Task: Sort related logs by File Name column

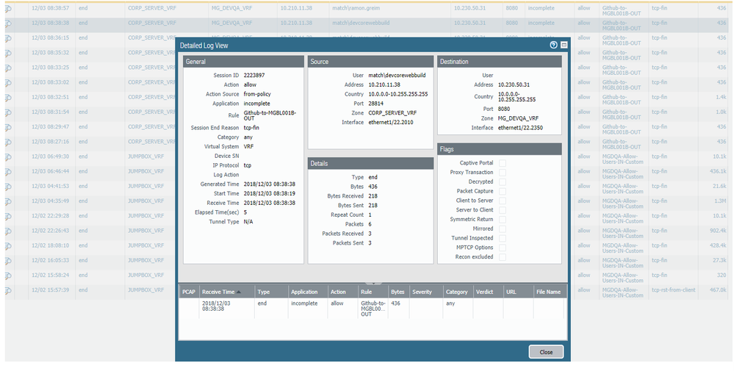Action: (550, 292)
